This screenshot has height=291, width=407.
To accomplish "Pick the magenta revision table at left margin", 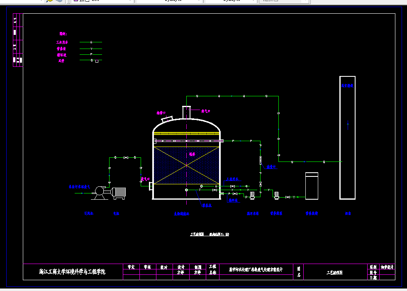I will click(18, 40).
